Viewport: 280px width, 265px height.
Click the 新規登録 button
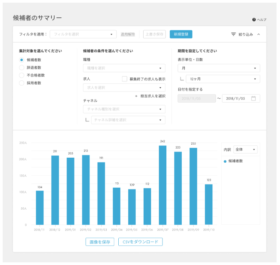[181, 34]
